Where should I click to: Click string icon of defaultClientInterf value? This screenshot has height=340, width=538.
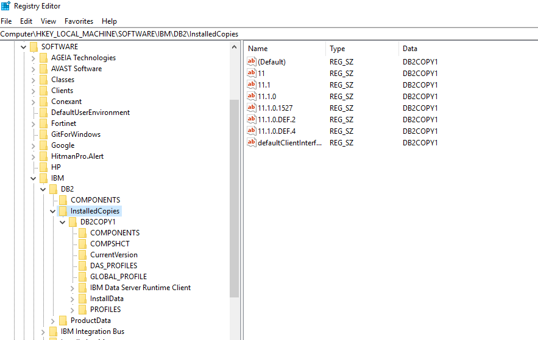click(252, 142)
